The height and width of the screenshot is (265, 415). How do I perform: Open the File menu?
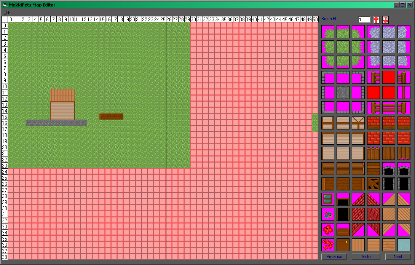click(6, 12)
